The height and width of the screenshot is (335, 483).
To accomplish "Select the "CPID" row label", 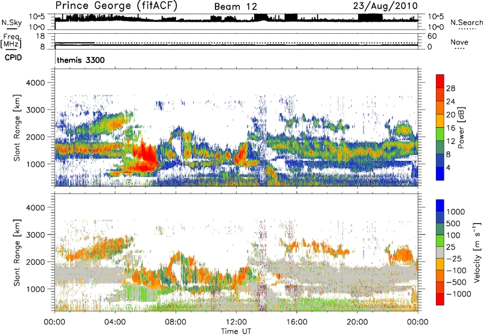I will pyautogui.click(x=13, y=57).
